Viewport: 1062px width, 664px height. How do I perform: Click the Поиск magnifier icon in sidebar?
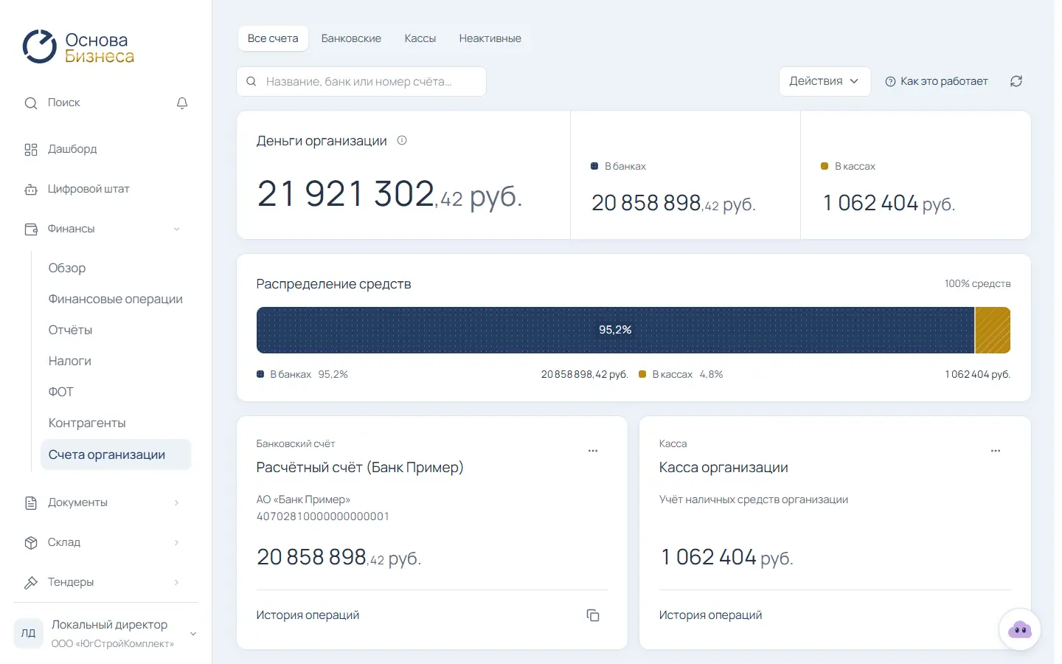tap(31, 103)
